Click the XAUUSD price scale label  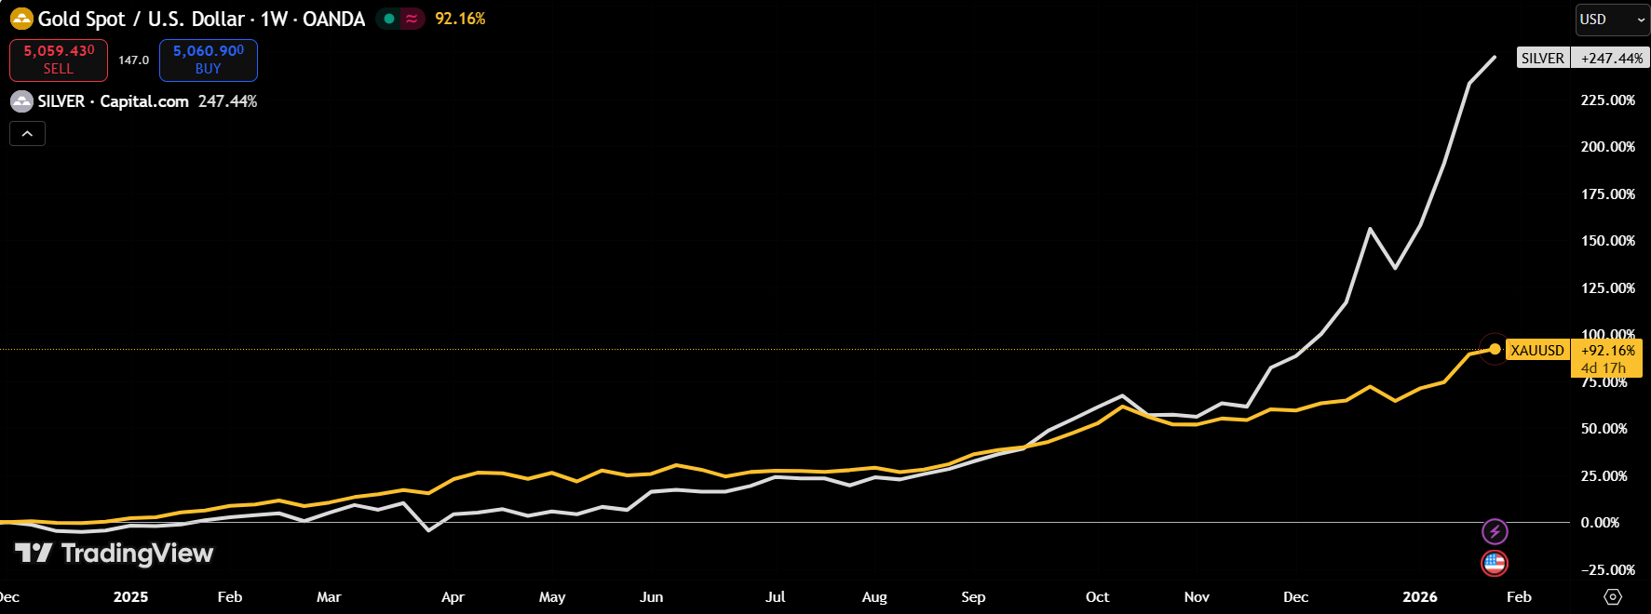(1536, 351)
